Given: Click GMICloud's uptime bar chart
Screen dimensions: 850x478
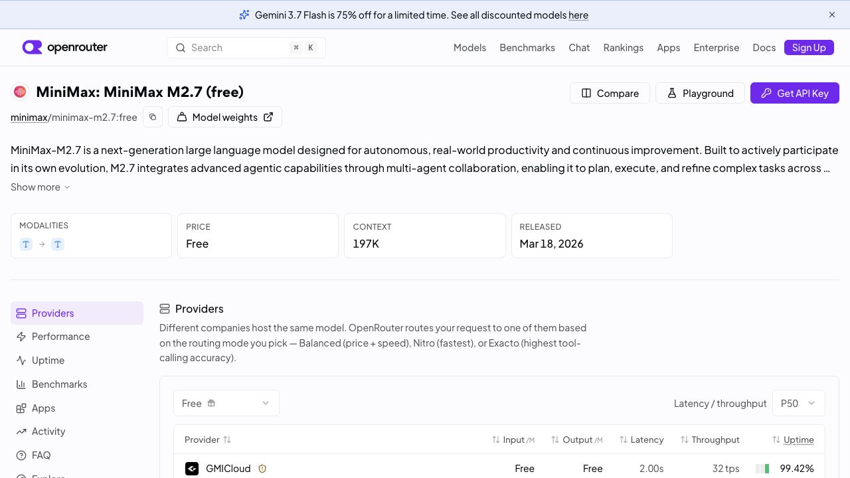Looking at the screenshot, I should [x=762, y=469].
